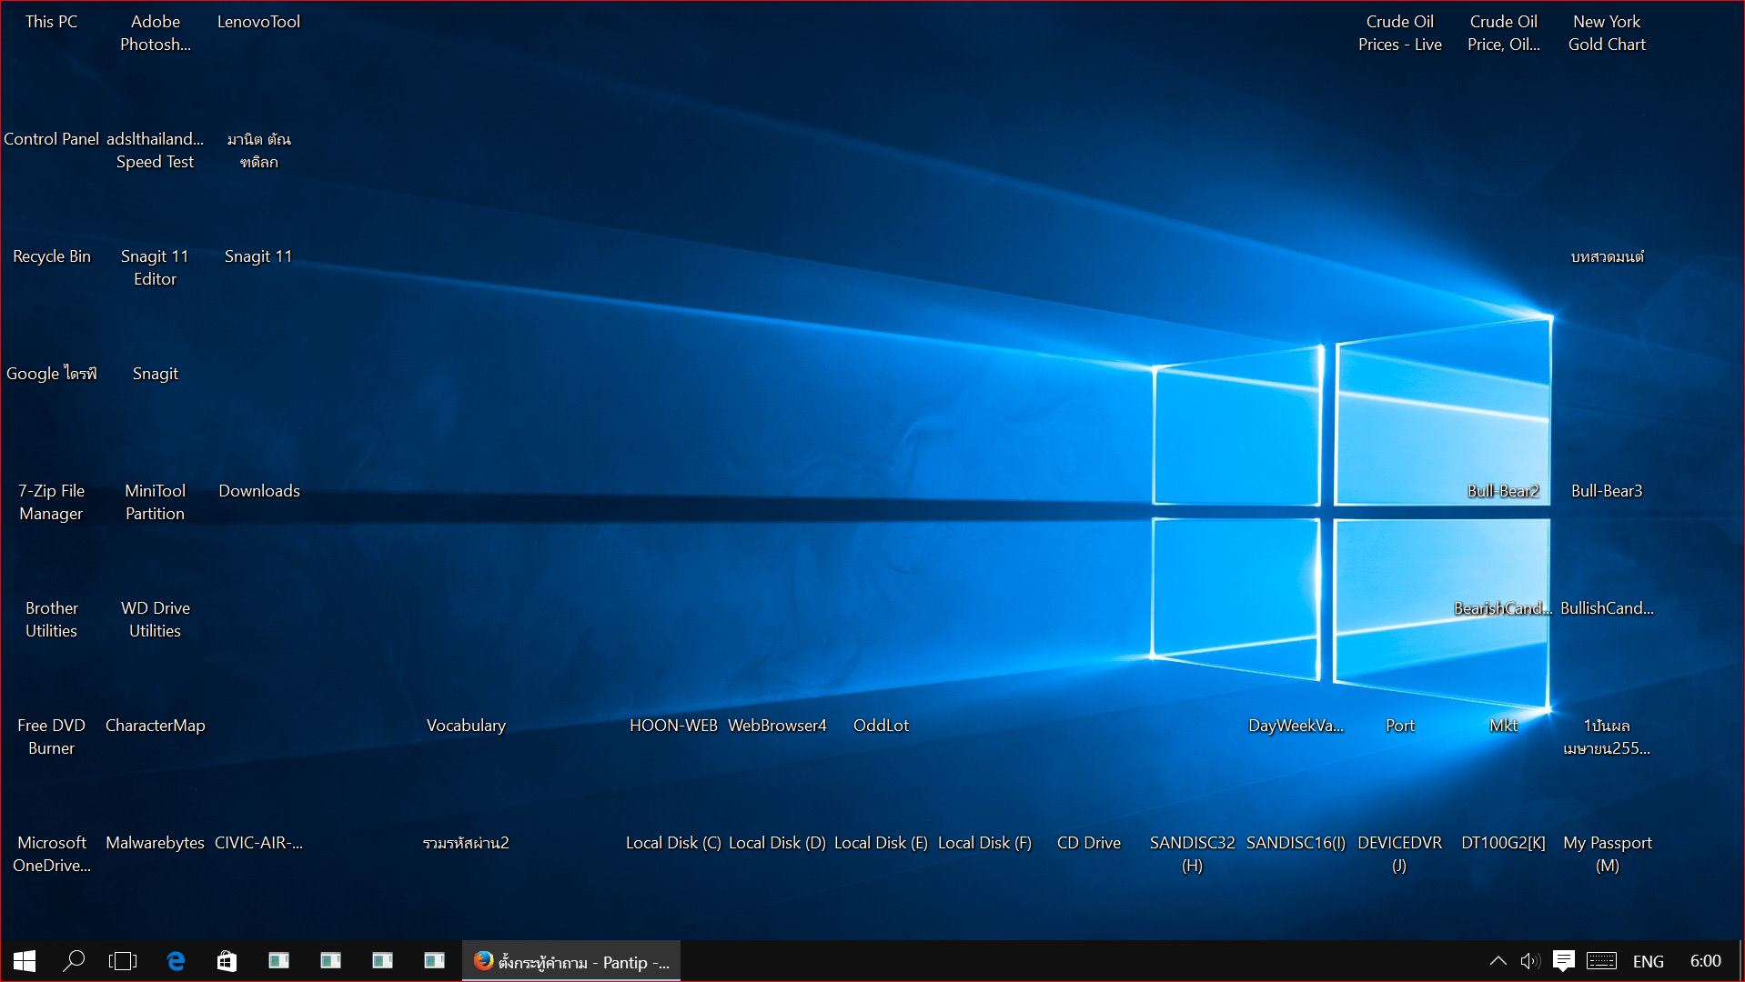Select the CD Drive shortcut
The height and width of the screenshot is (982, 1745).
(x=1089, y=843)
